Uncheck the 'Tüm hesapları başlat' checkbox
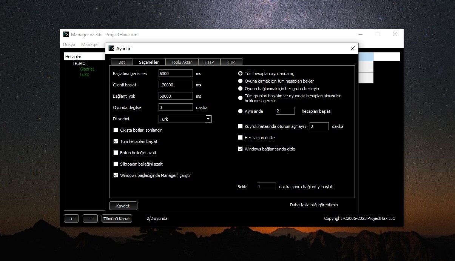Screen dimensions: 455x261 (x=116, y=141)
